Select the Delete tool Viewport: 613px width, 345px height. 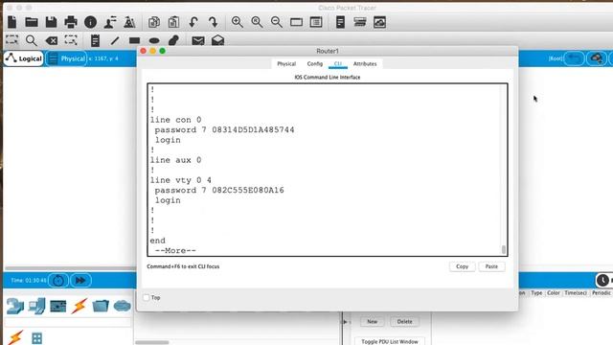[x=51, y=40]
